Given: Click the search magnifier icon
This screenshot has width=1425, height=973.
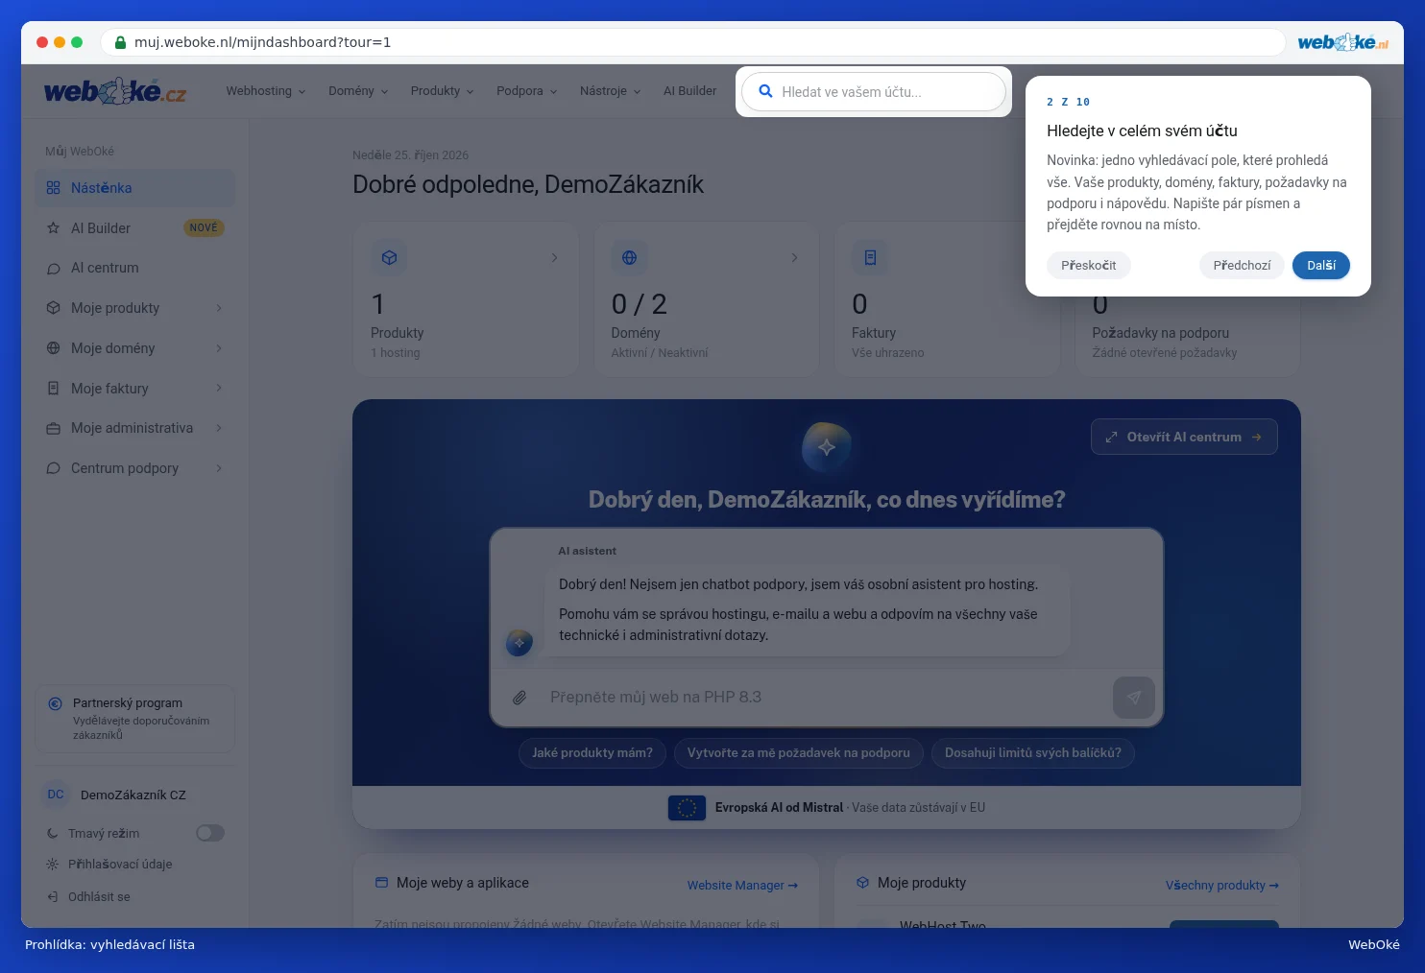Looking at the screenshot, I should point(765,91).
